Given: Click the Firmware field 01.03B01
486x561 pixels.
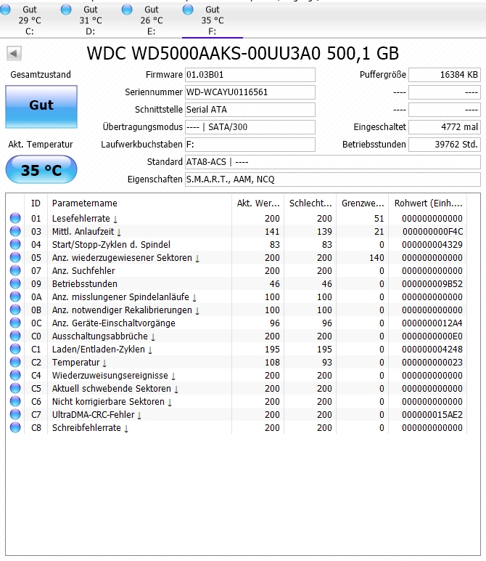Looking at the screenshot, I should (250, 75).
